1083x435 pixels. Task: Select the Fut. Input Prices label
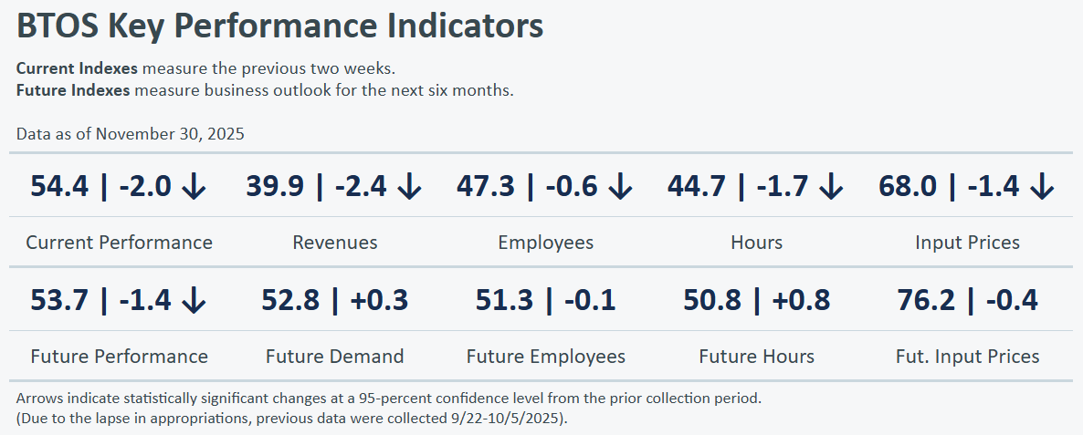point(967,357)
